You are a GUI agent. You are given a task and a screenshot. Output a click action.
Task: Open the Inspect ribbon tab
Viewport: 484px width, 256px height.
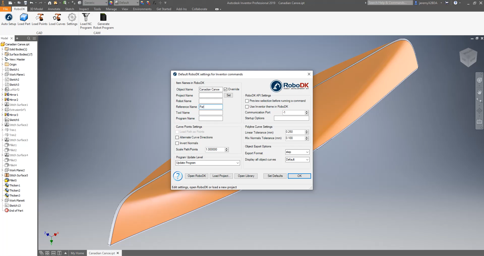(x=84, y=9)
